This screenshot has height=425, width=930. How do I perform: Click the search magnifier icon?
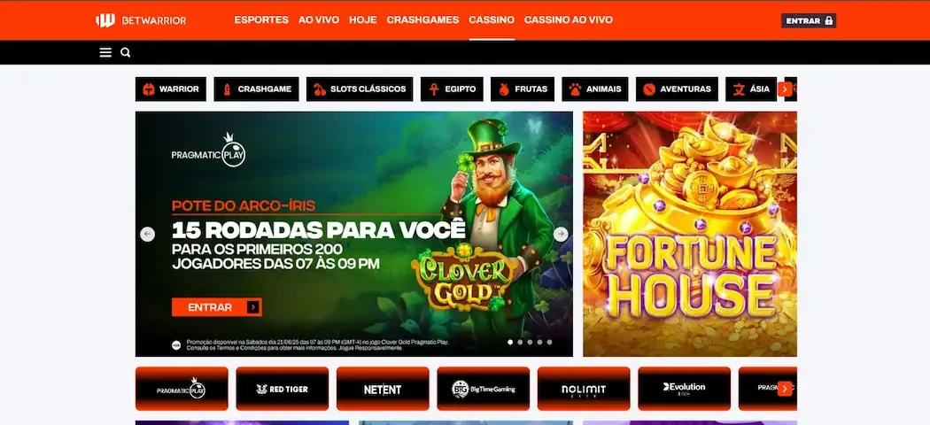coord(125,53)
